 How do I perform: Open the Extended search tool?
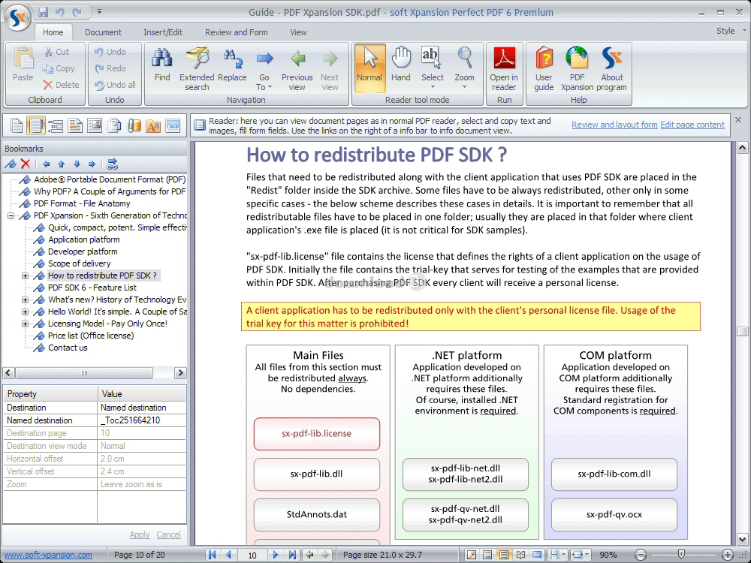pos(197,68)
